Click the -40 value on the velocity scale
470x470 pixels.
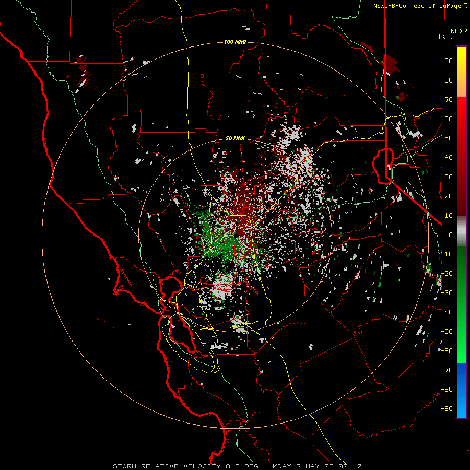[446, 312]
